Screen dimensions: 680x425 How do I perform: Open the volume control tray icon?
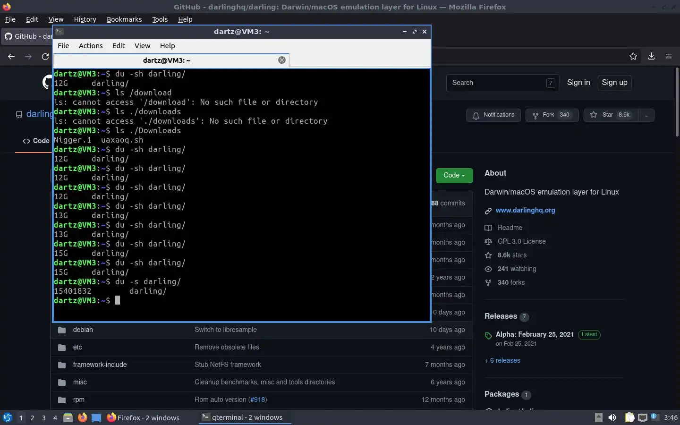tap(612, 417)
